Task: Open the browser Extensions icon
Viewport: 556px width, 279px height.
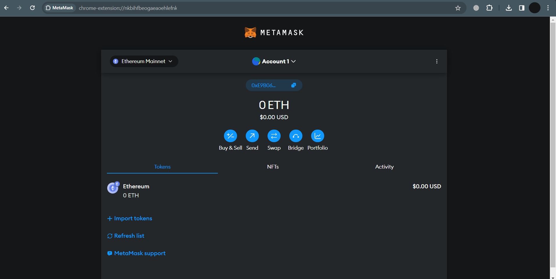Action: (489, 8)
